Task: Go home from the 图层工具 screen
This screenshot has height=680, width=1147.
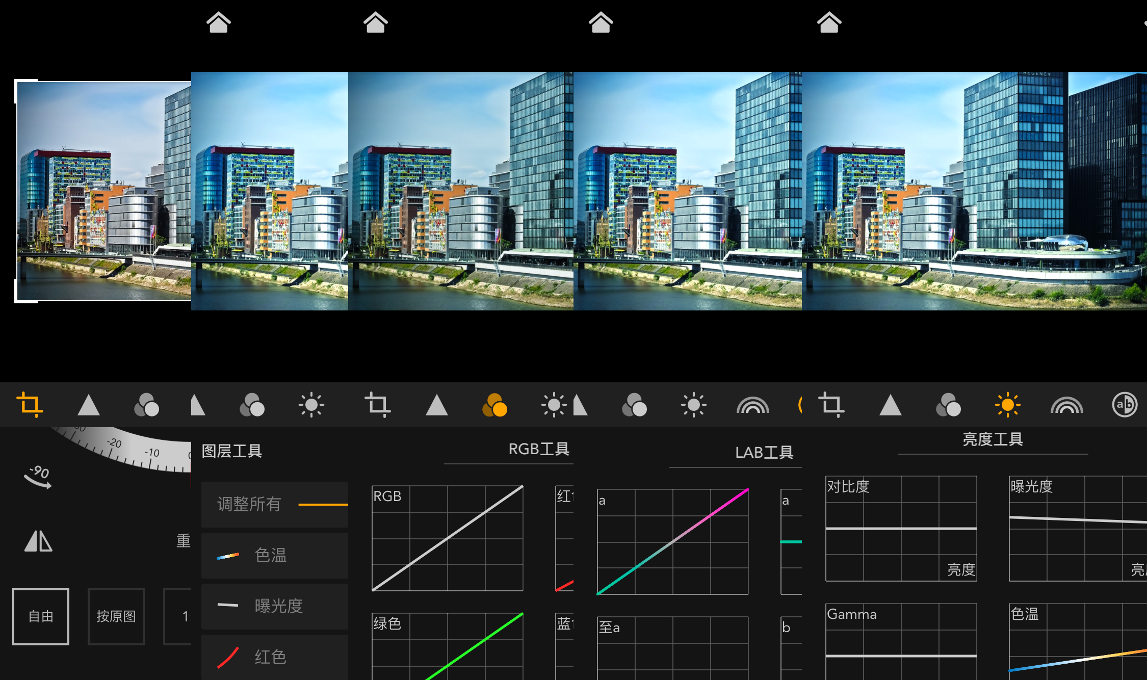Action: click(x=219, y=22)
